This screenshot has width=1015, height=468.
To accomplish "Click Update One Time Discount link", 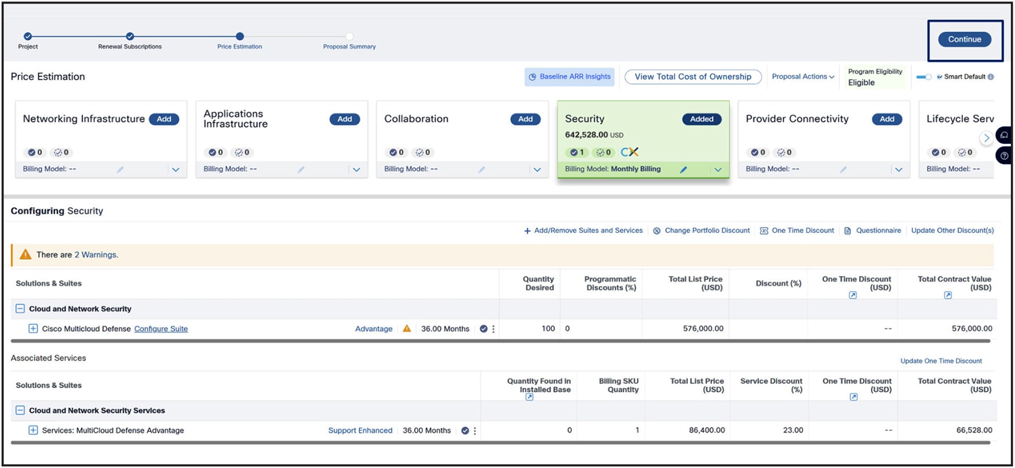I will (x=941, y=361).
